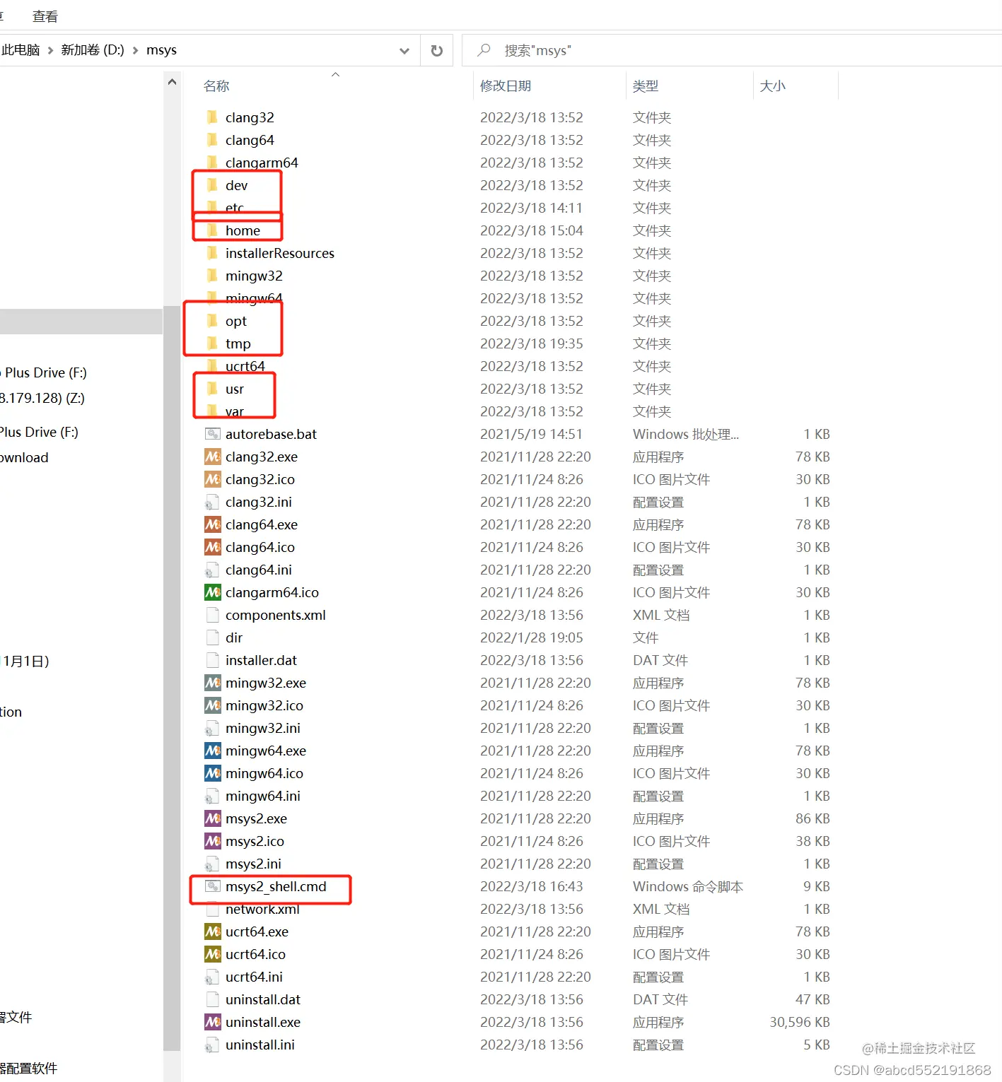The image size is (1002, 1082).
Task: Open the address bar history dropdown
Action: point(404,50)
